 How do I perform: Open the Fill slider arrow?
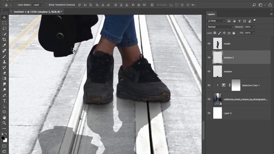pos(254,33)
